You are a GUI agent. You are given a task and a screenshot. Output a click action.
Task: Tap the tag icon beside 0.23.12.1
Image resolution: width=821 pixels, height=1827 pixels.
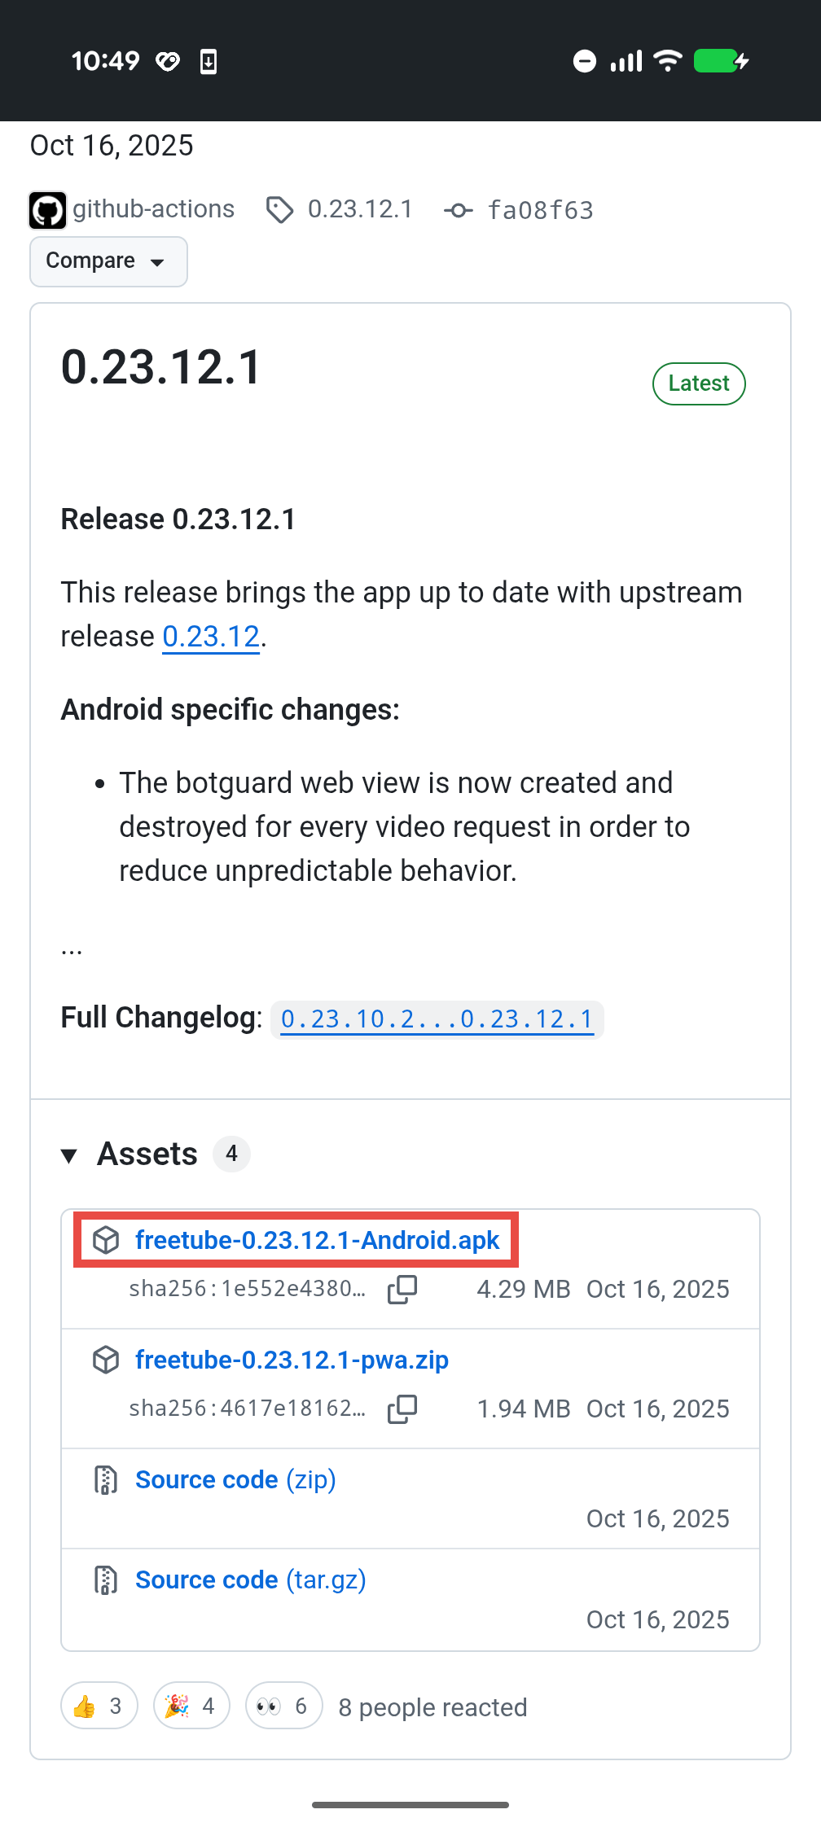click(279, 210)
